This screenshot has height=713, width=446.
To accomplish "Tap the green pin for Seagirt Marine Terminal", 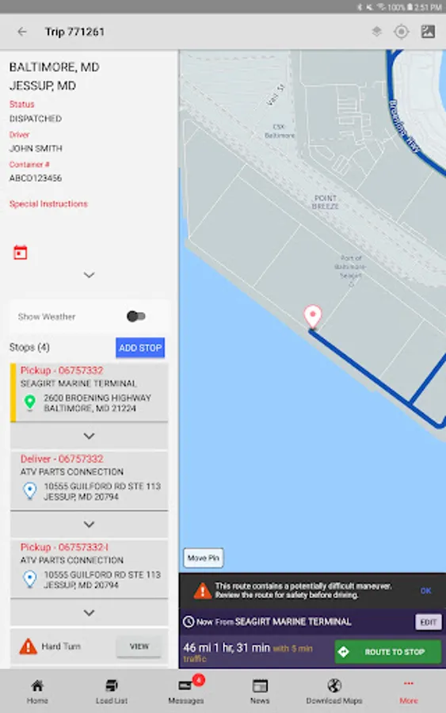I will click(x=30, y=402).
